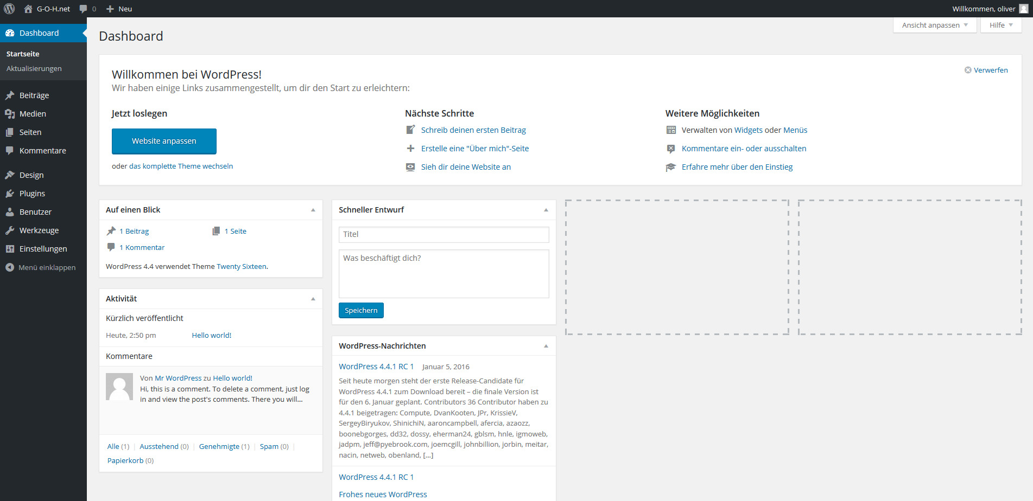Click the commenter avatar thumbnail

(119, 387)
